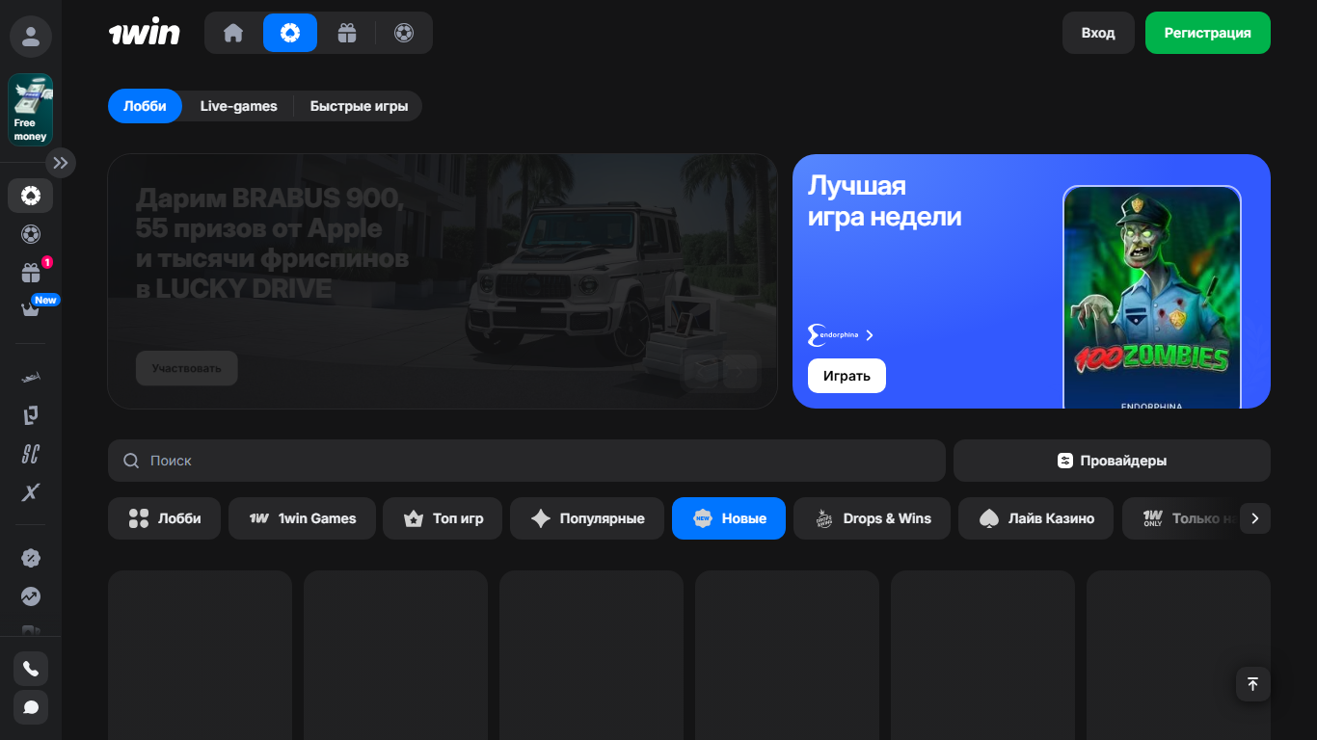Select the Drops & Wins category
This screenshot has height=740, width=1317.
click(872, 518)
